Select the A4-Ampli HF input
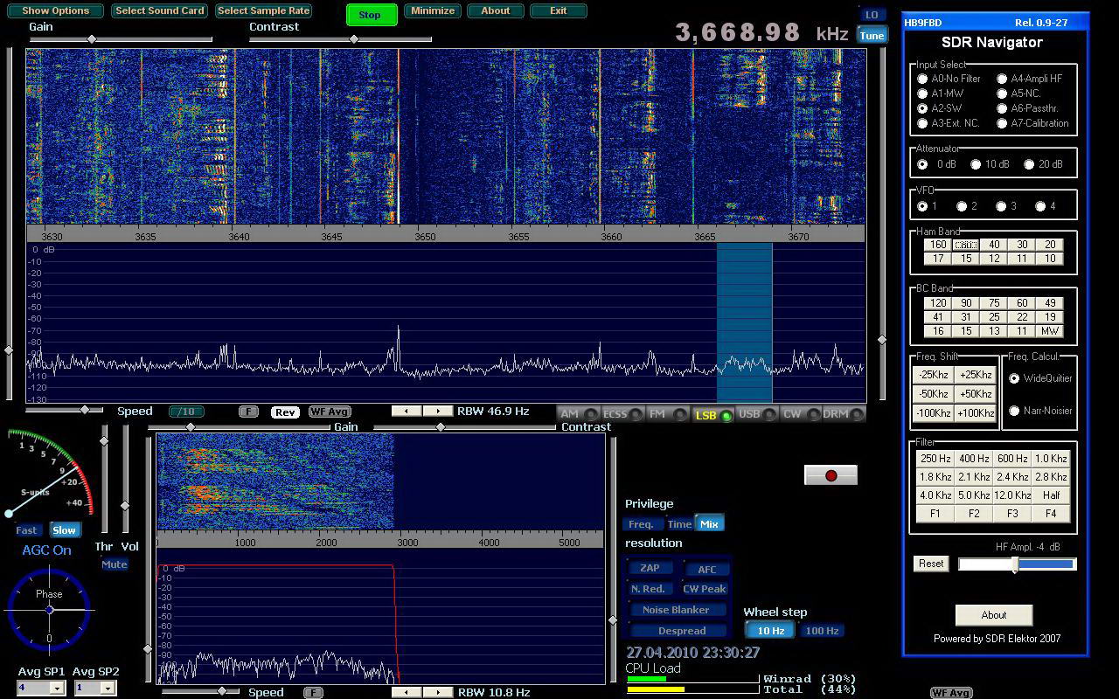 [x=1002, y=79]
